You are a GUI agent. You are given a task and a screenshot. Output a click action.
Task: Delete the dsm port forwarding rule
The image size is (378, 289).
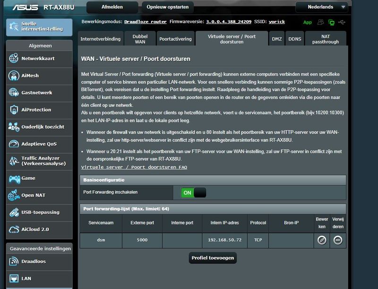click(338, 240)
